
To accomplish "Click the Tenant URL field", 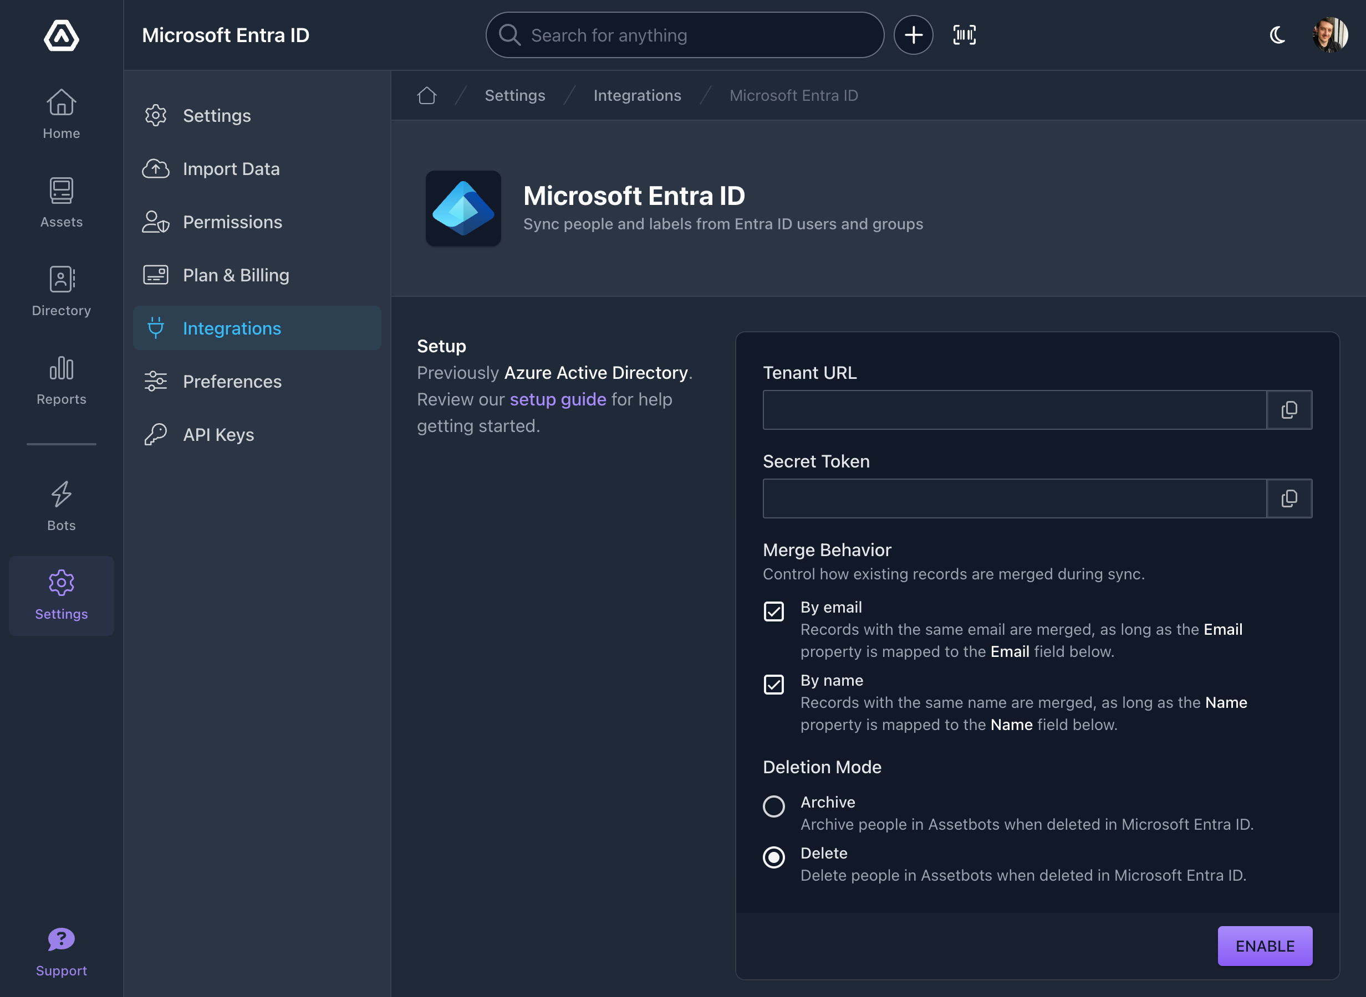I will click(x=1015, y=410).
